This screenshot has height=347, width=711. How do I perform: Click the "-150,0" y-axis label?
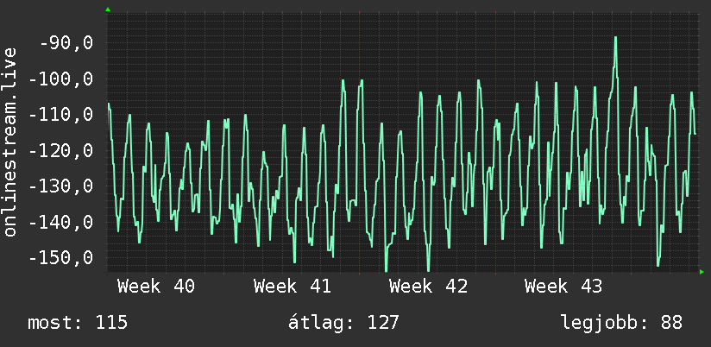click(61, 258)
